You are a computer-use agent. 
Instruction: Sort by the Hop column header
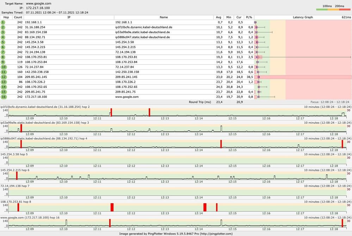(6, 17)
